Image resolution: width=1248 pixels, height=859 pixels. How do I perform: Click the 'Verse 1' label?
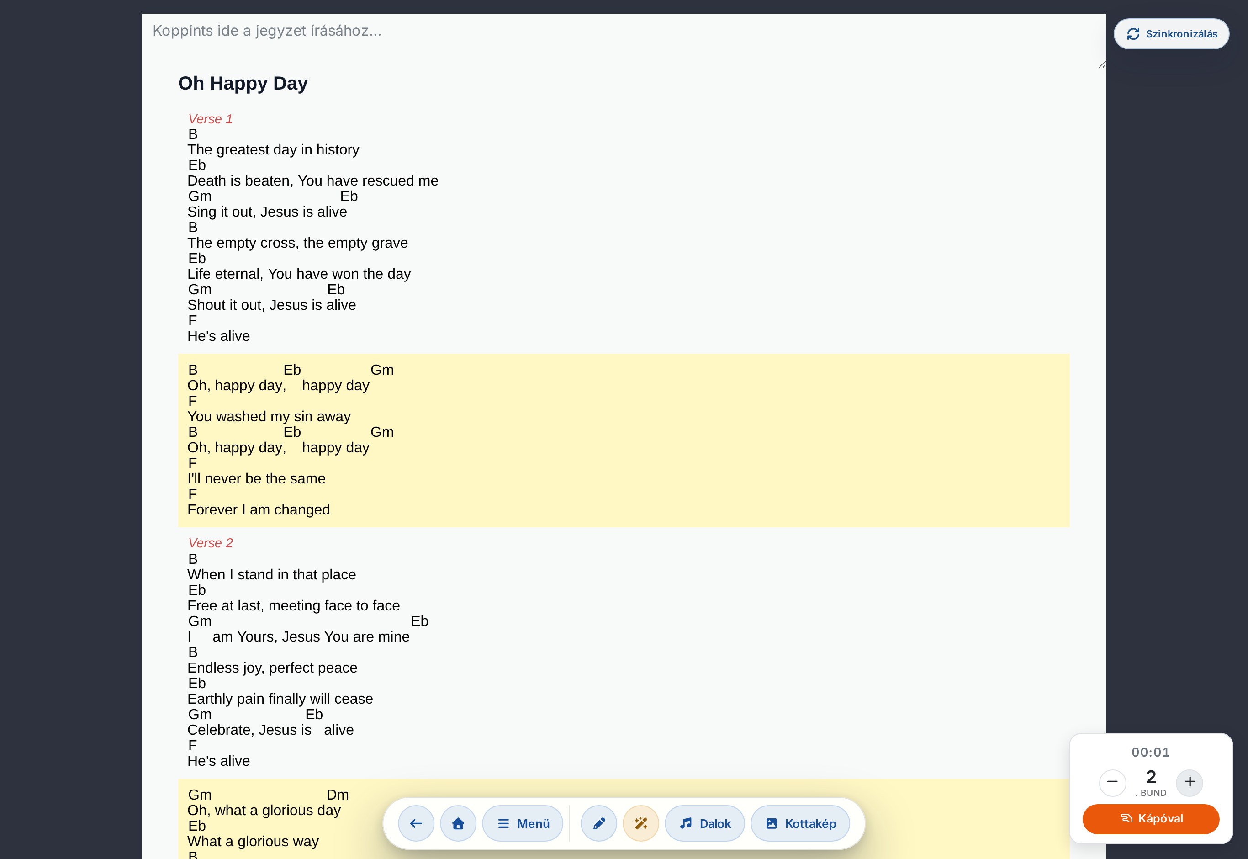(x=210, y=119)
